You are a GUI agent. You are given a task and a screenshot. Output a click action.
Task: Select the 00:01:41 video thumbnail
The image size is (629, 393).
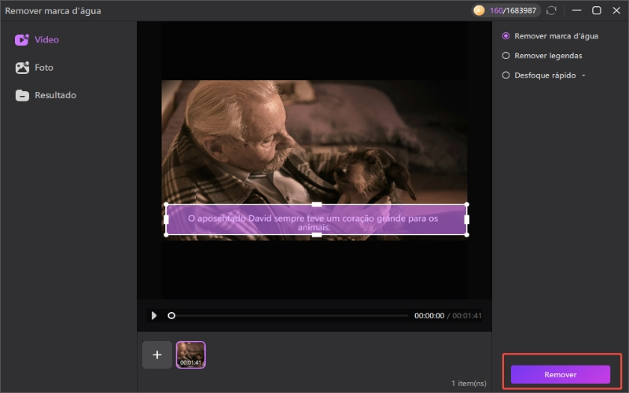pyautogui.click(x=191, y=355)
